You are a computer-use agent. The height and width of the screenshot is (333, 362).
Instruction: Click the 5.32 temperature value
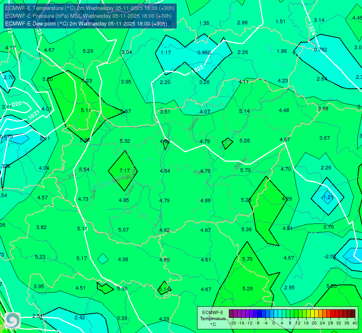click(x=125, y=141)
